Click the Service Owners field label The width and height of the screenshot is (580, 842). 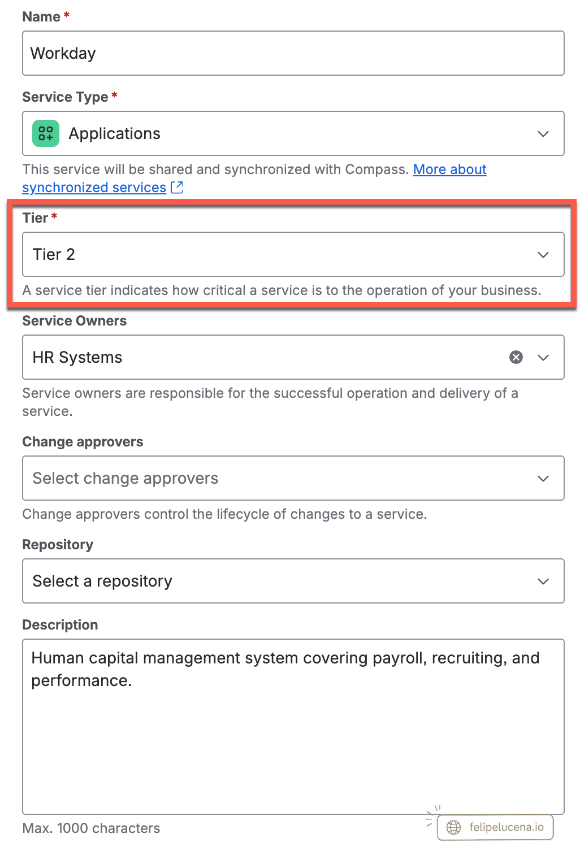[75, 321]
